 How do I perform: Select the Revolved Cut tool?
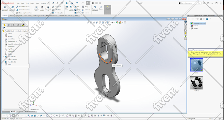tap(48, 9)
